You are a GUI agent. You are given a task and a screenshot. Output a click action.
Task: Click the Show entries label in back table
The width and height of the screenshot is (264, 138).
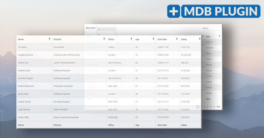point(91,28)
